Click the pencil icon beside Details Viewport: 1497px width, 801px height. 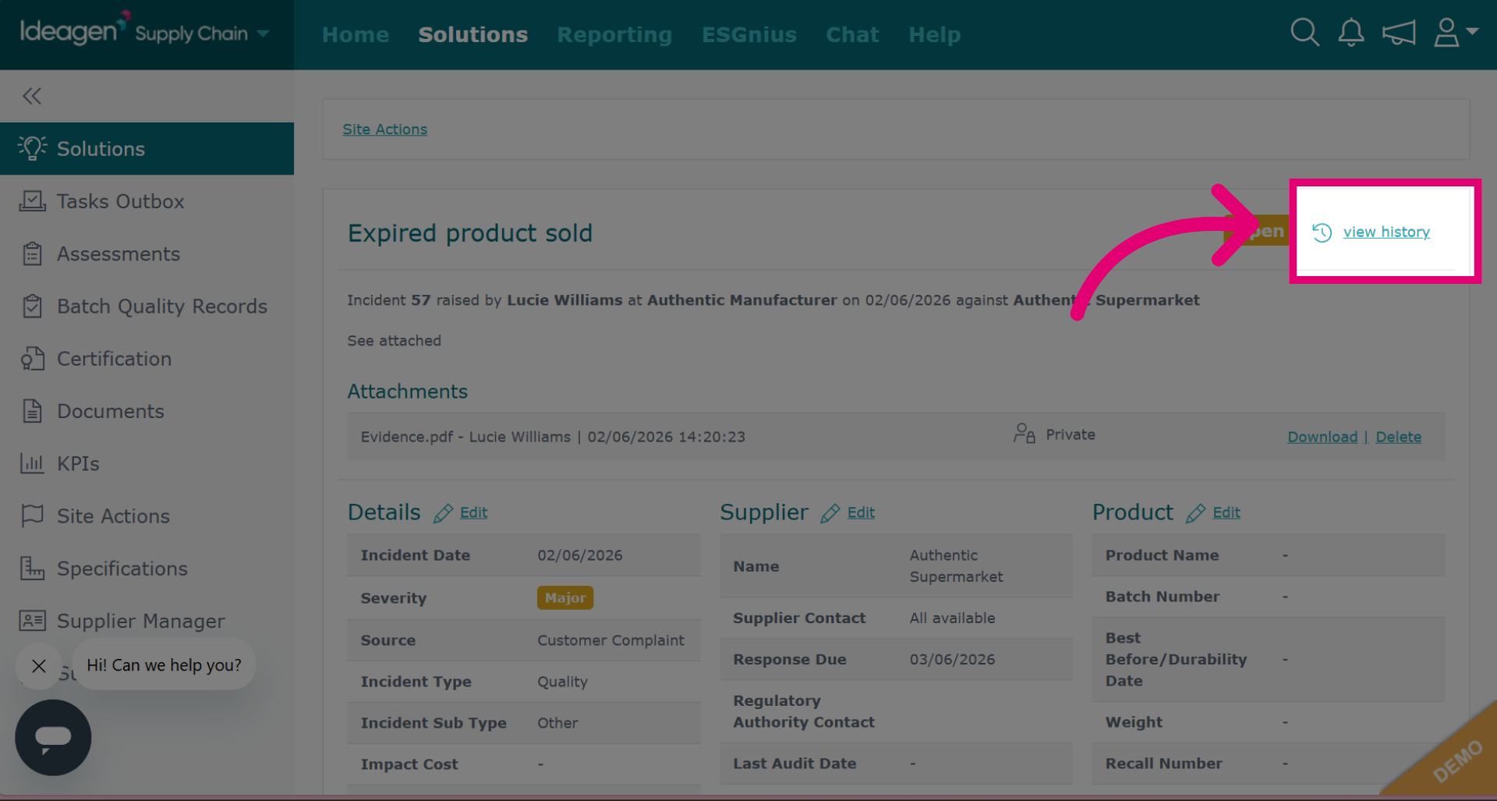tap(443, 513)
